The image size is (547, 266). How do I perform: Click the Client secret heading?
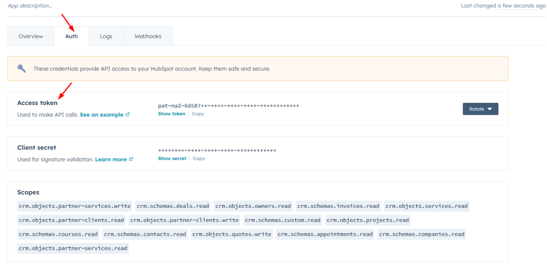pos(37,148)
